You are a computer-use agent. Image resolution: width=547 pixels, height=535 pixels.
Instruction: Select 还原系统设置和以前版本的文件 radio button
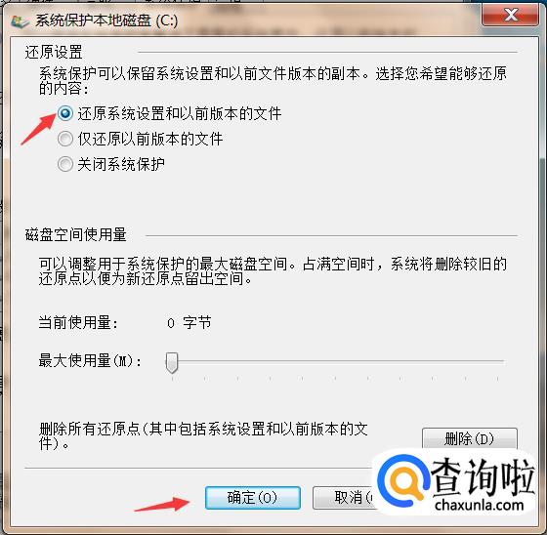[x=65, y=113]
